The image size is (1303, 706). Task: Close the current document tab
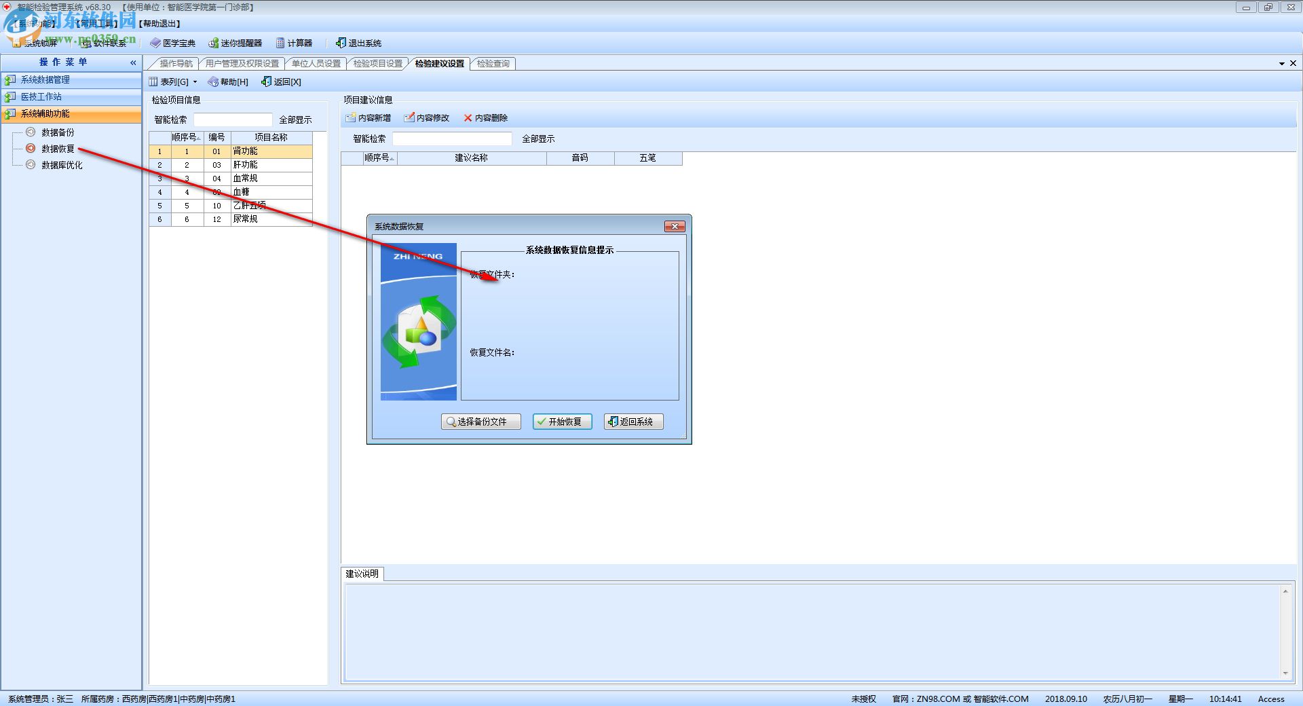1293,63
